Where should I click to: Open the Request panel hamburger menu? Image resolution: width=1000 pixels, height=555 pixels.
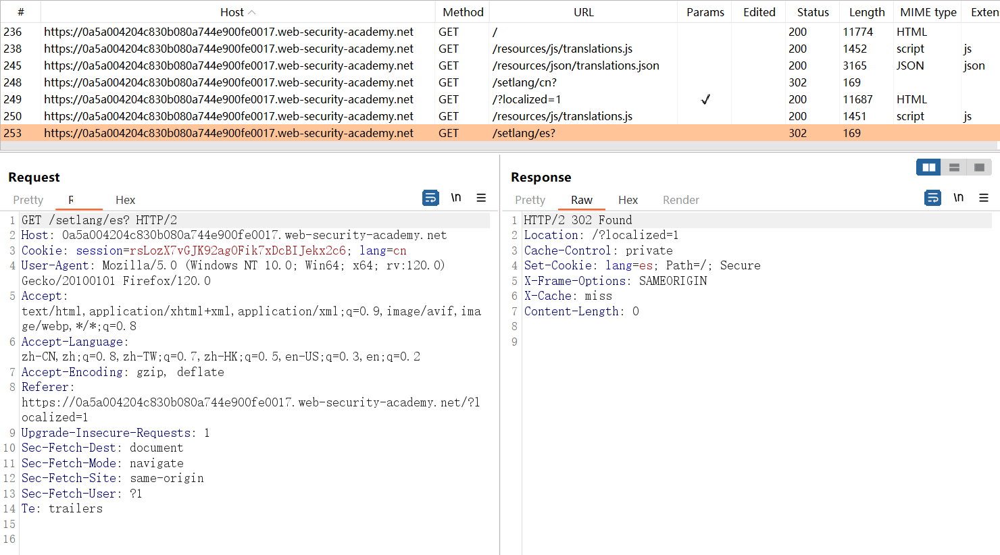click(481, 198)
